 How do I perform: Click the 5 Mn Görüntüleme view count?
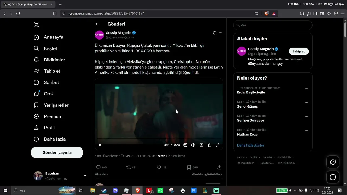click(172, 156)
